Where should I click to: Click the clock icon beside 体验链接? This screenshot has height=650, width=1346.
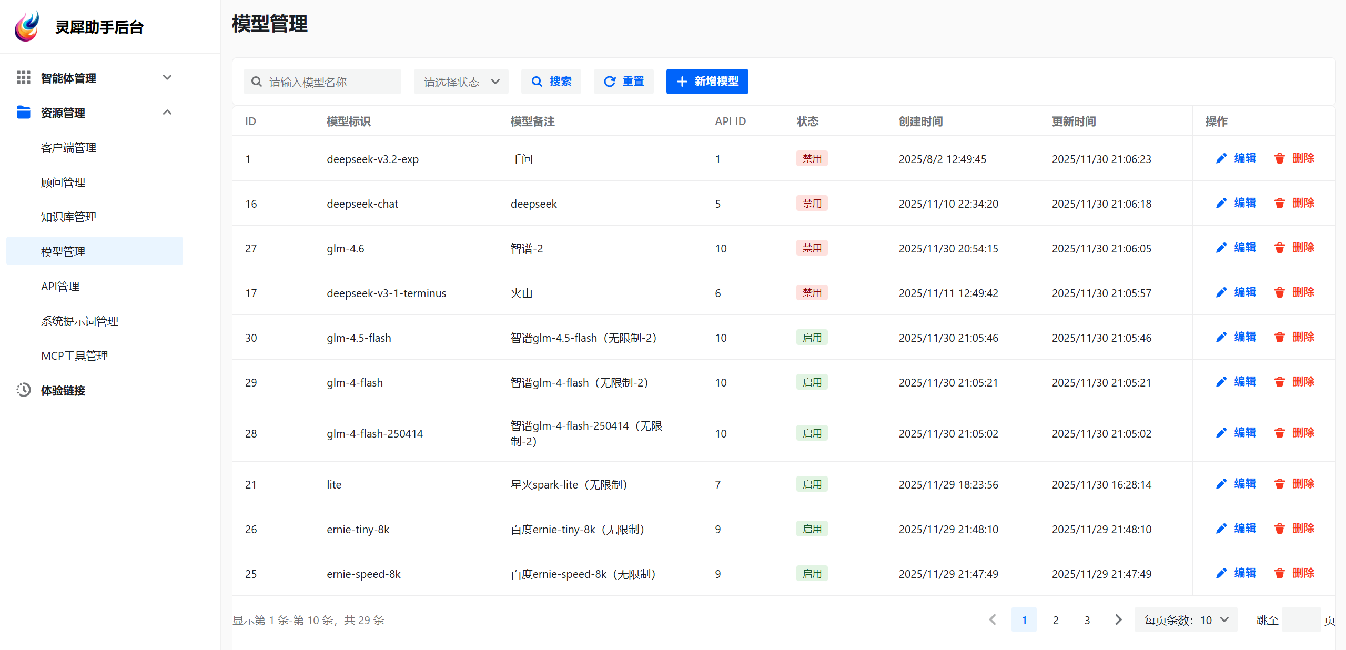pos(23,390)
